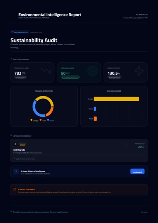The width and height of the screenshot is (158, 223).
Task: Click the "Energy" axis label in Emission Sources
Action: coord(90,99)
